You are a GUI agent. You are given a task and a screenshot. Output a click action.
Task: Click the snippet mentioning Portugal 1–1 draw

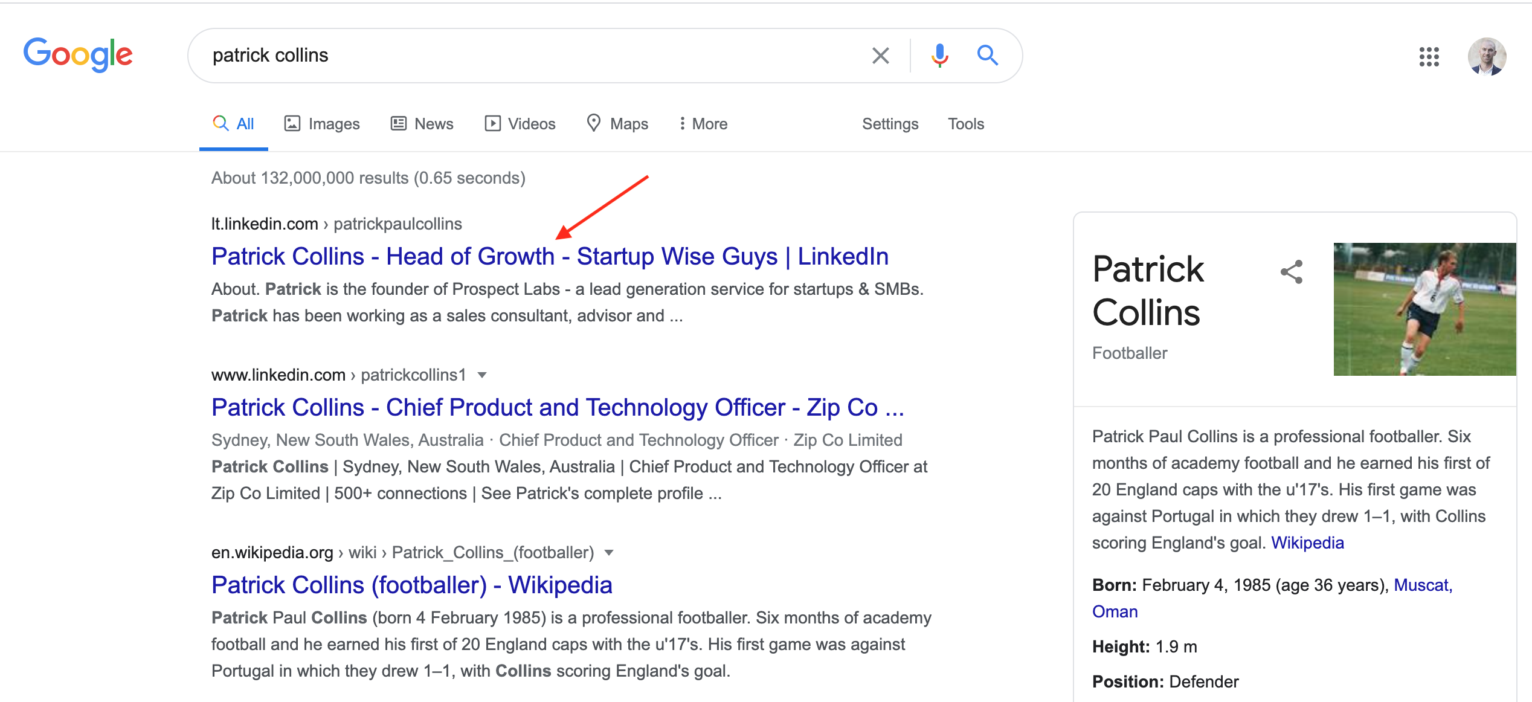(571, 645)
